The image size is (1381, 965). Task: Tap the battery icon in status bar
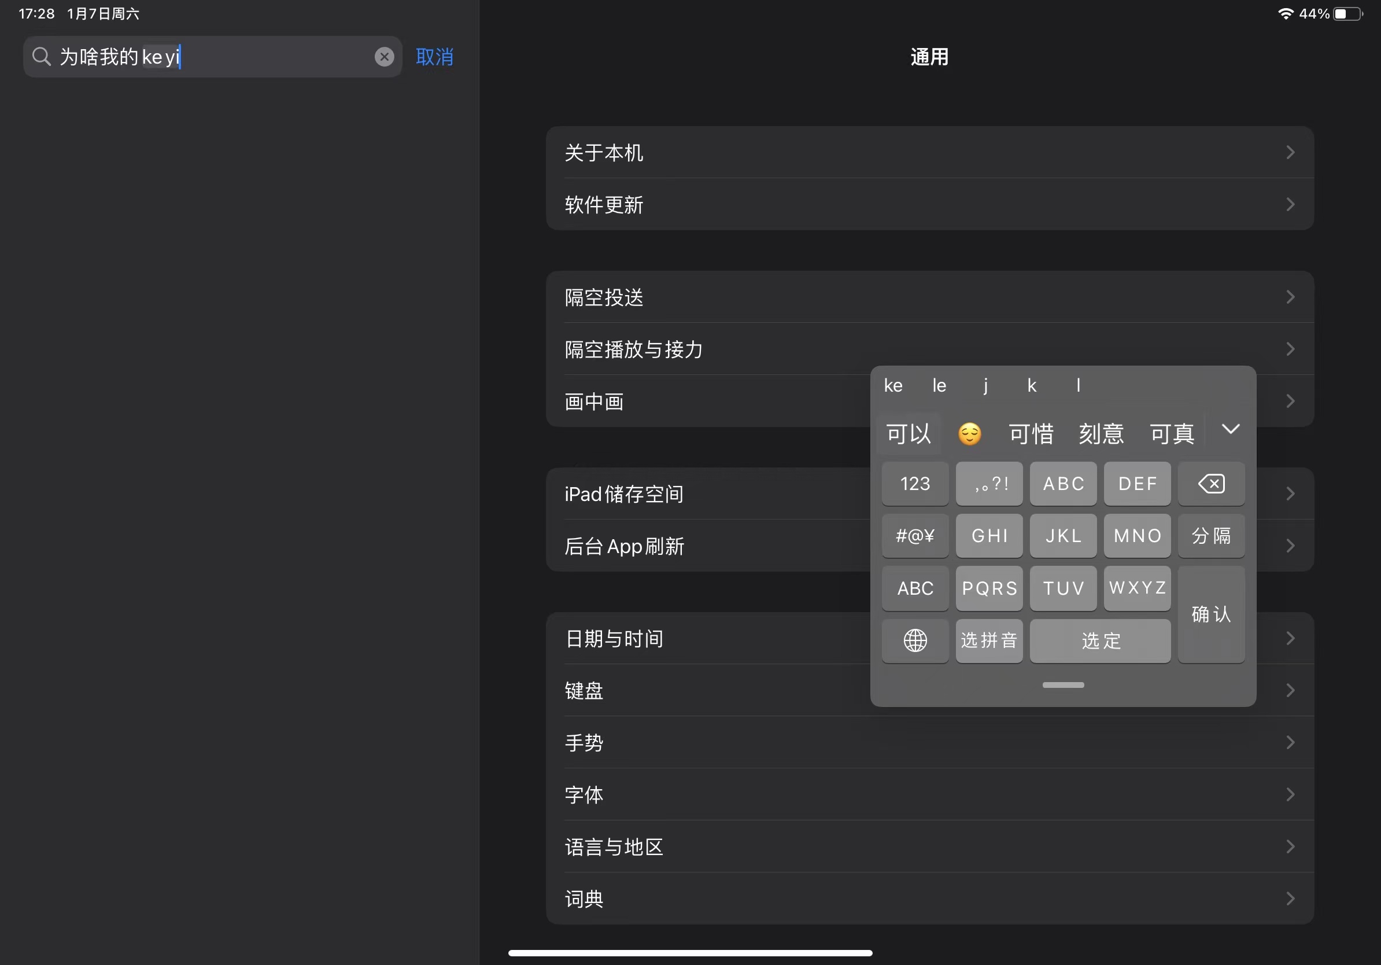[x=1347, y=14]
